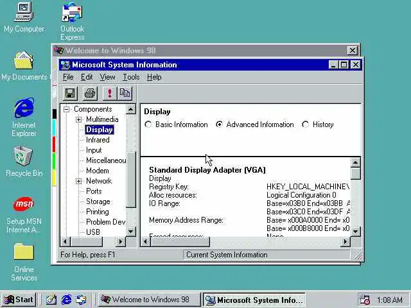Select the Online Services folder icon
This screenshot has height=308, width=411.
24,262
